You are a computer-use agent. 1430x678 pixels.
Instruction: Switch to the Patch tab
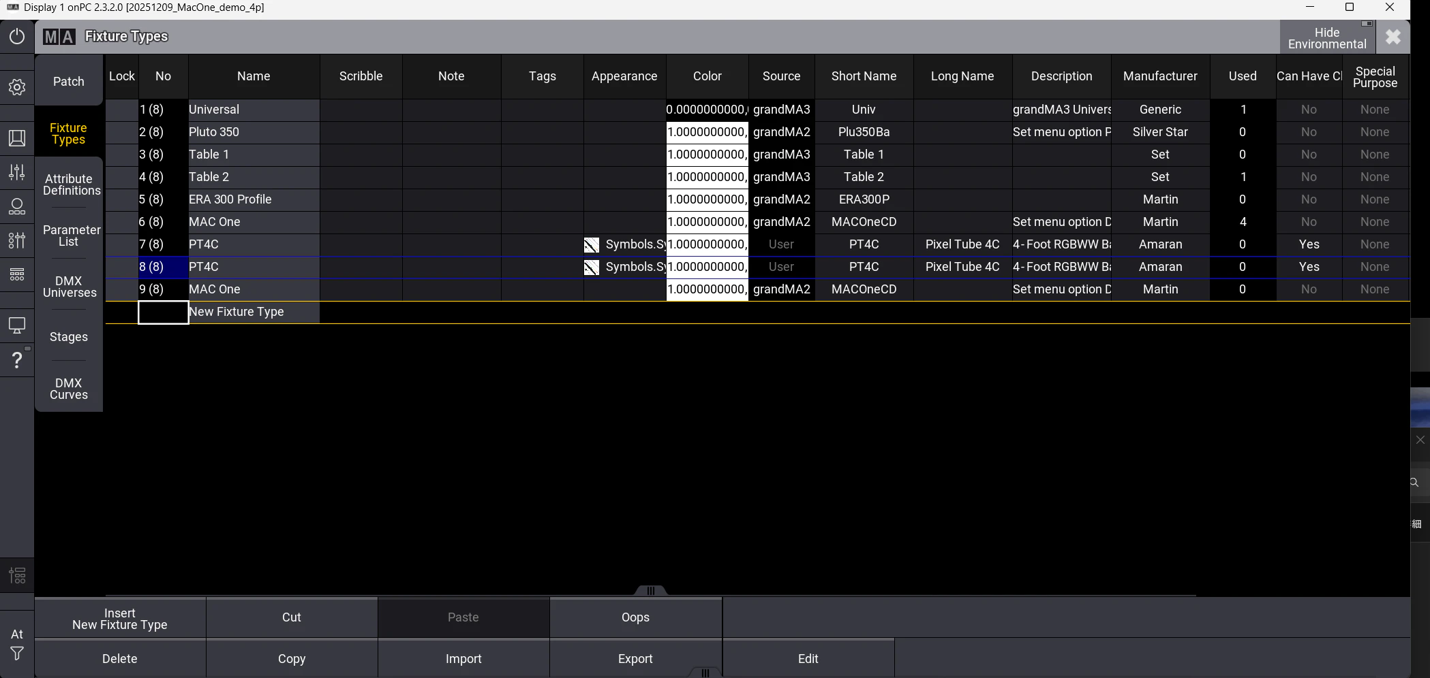tap(69, 81)
